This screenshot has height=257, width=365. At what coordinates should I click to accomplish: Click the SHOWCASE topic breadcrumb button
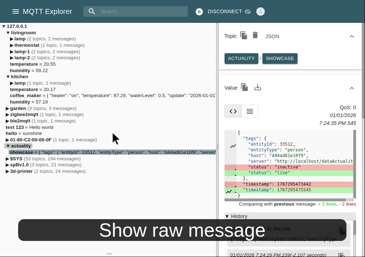280,59
